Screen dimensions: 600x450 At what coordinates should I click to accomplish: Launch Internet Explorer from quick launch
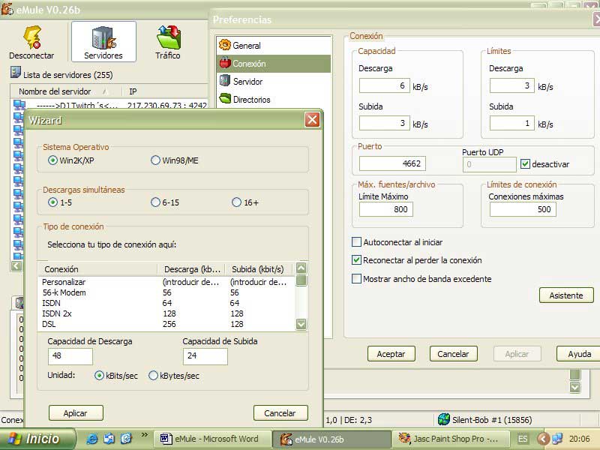point(91,439)
